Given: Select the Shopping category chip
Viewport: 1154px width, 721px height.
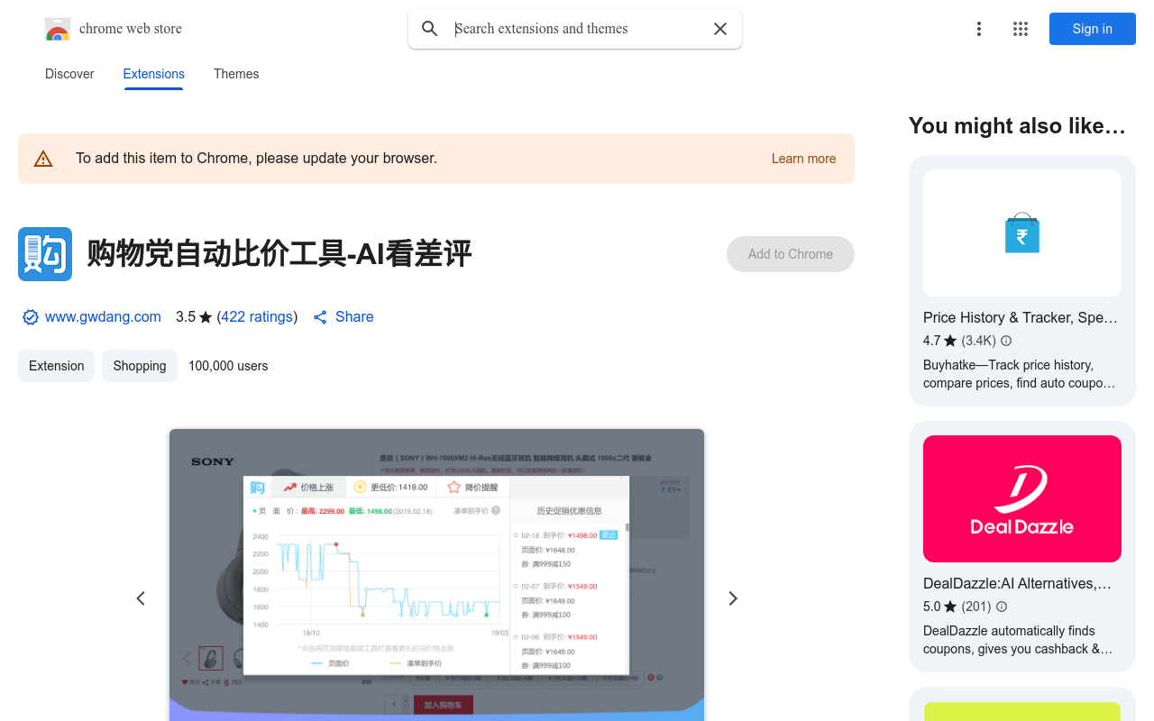Looking at the screenshot, I should point(140,366).
